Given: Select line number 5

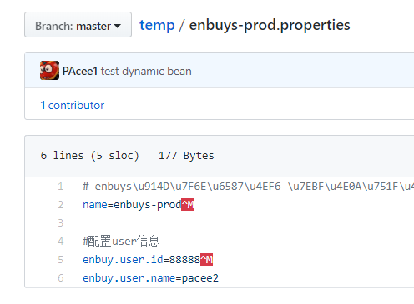Looking at the screenshot, I should [x=61, y=260].
